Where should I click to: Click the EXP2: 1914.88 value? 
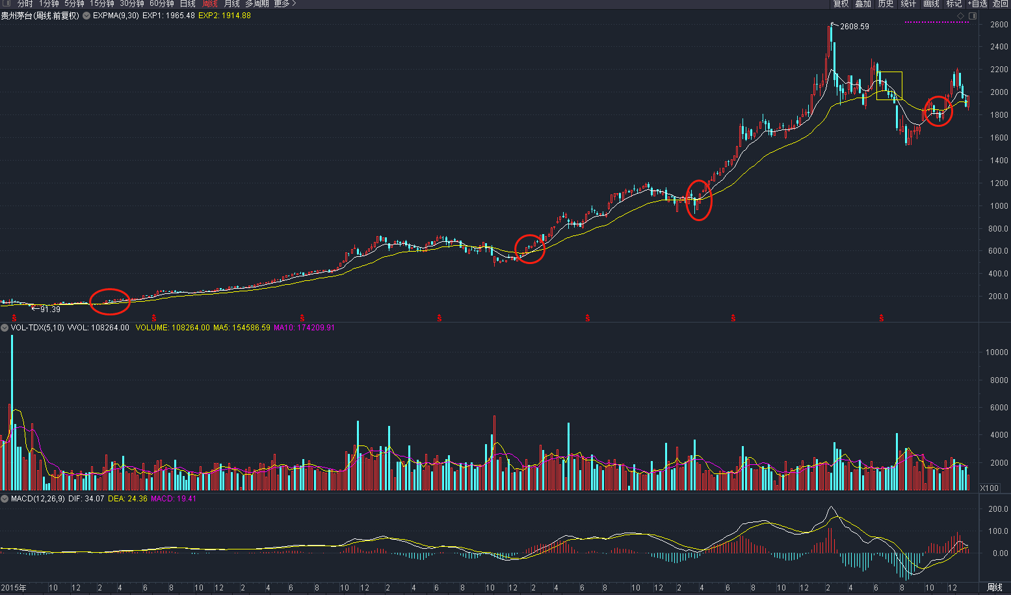point(224,16)
